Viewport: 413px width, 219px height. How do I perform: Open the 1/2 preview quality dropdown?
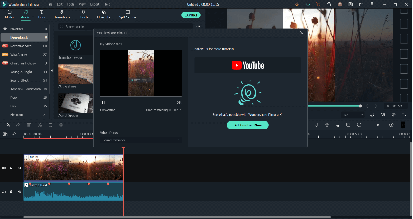pyautogui.click(x=353, y=115)
